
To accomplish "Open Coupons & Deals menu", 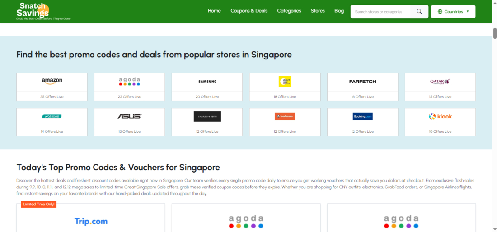I will [249, 11].
